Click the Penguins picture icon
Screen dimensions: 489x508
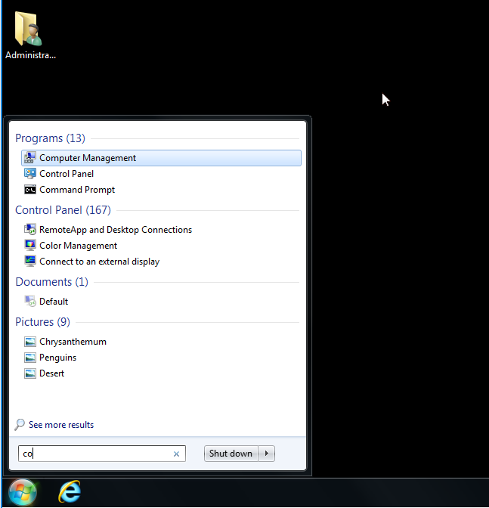tap(30, 358)
